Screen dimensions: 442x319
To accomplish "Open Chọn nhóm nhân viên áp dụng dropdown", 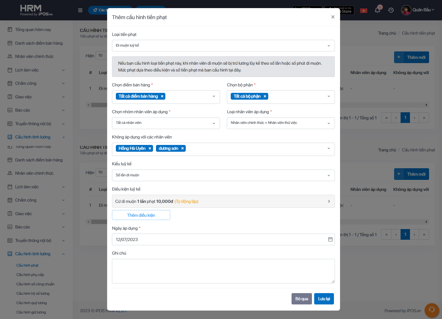I will pos(166,123).
